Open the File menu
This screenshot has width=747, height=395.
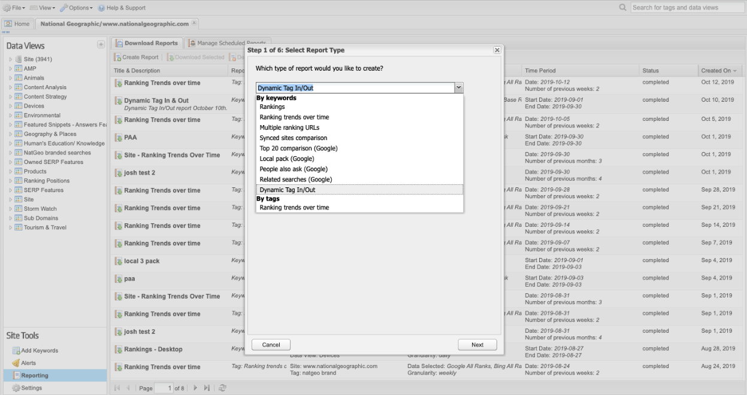tap(15, 7)
